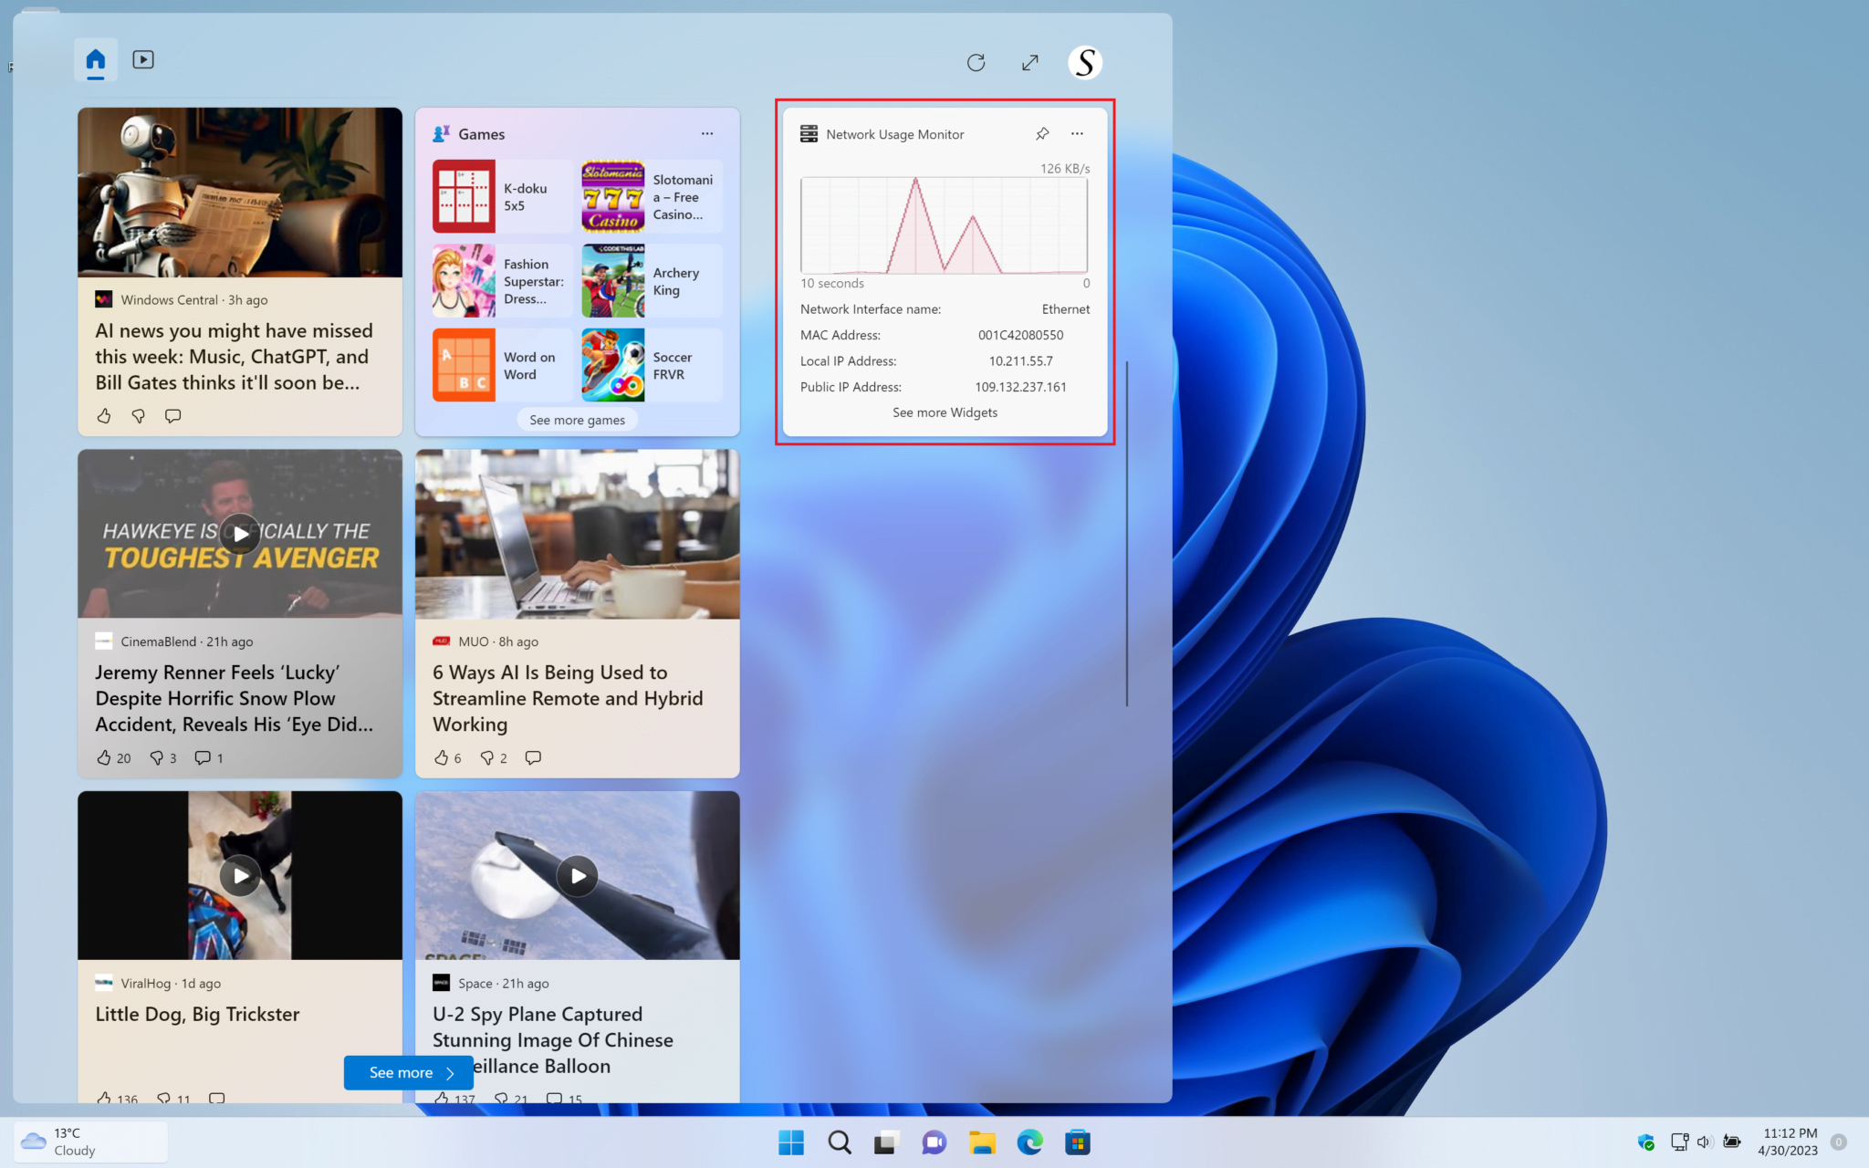Open comments on the MUO article

pyautogui.click(x=533, y=757)
